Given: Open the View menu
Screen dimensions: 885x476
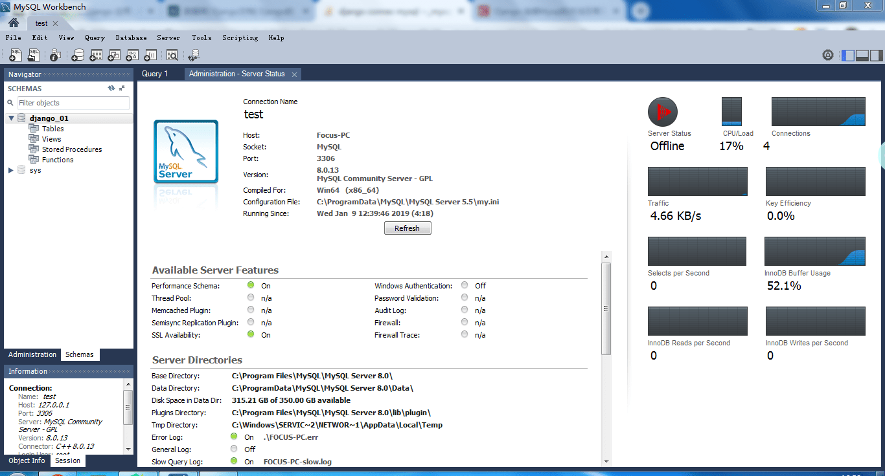Looking at the screenshot, I should [66, 38].
